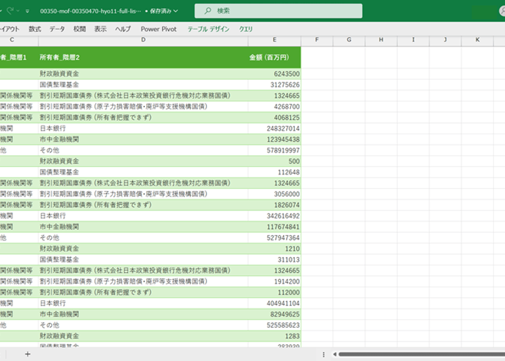
Task: Select the cell with value 3056000
Action: (274, 194)
